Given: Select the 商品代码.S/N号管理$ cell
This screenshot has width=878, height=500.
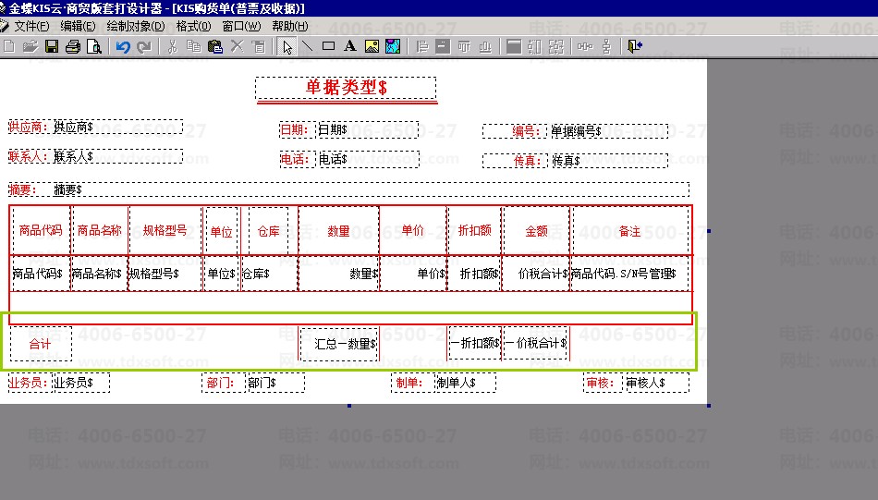Looking at the screenshot, I should tap(629, 274).
